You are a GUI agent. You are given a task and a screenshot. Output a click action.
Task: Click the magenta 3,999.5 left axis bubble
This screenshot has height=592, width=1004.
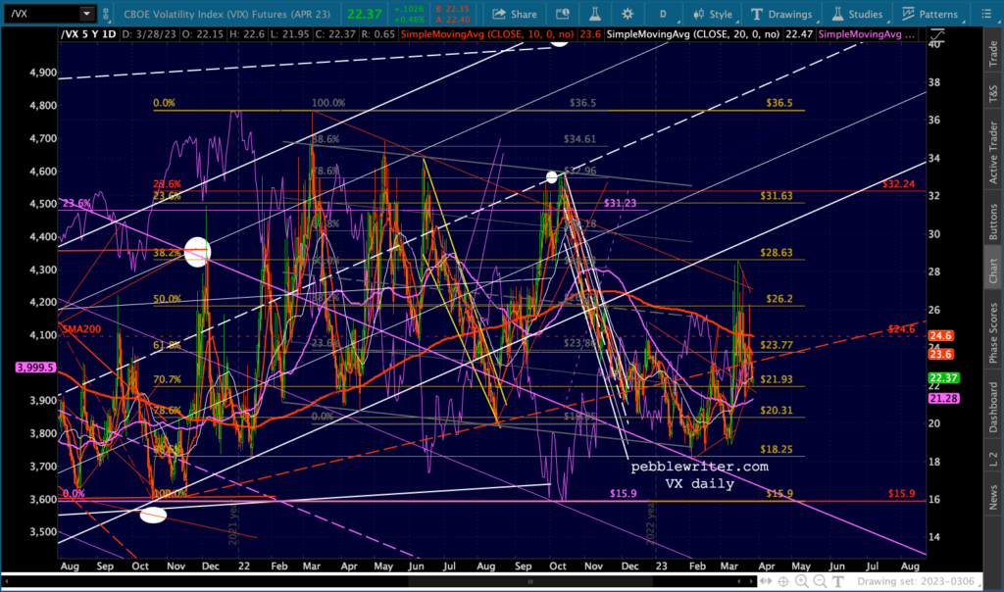pyautogui.click(x=36, y=368)
